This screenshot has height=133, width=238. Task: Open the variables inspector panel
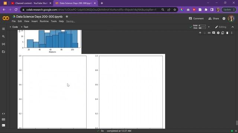[x=3, y=44]
